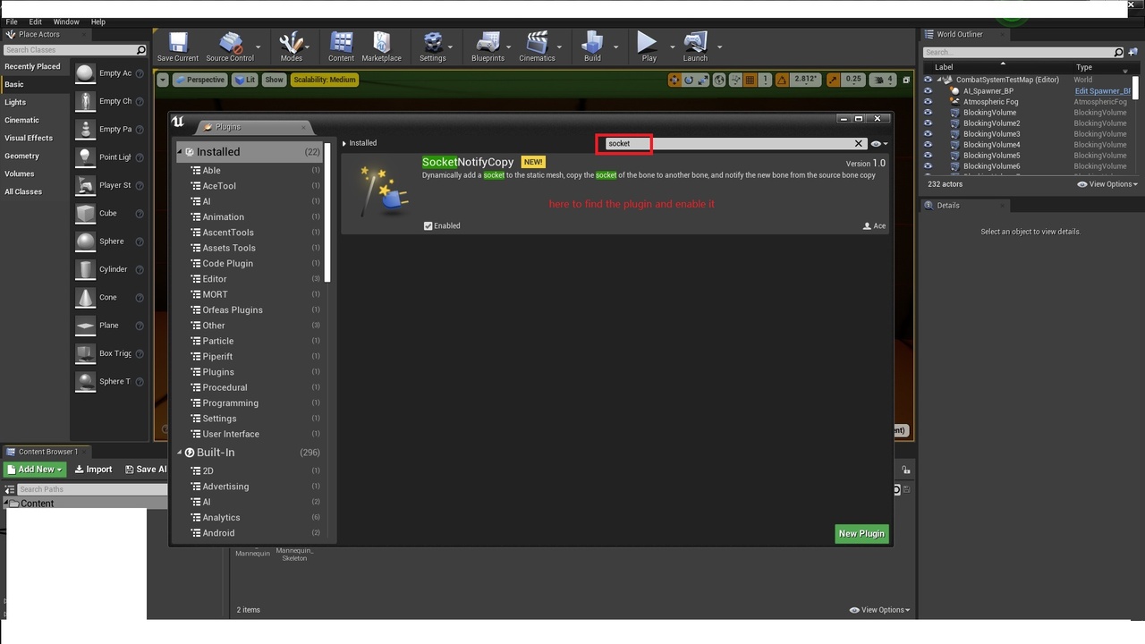Open the Content browser toolbar icon
The image size is (1145, 644).
341,43
